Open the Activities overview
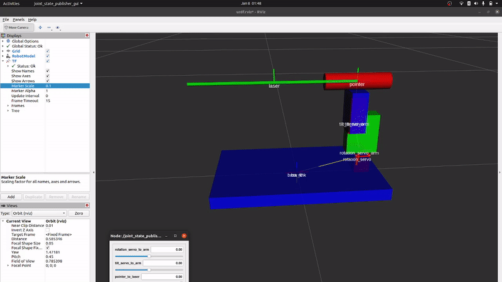This screenshot has width=502, height=282. (11, 4)
